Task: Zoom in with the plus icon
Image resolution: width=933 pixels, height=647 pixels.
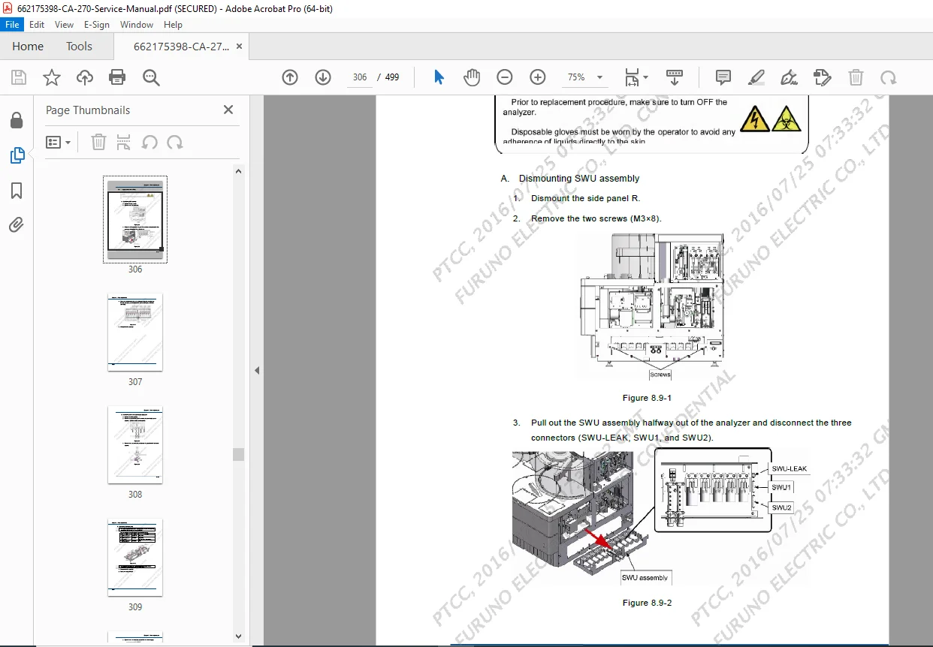Action: point(538,77)
